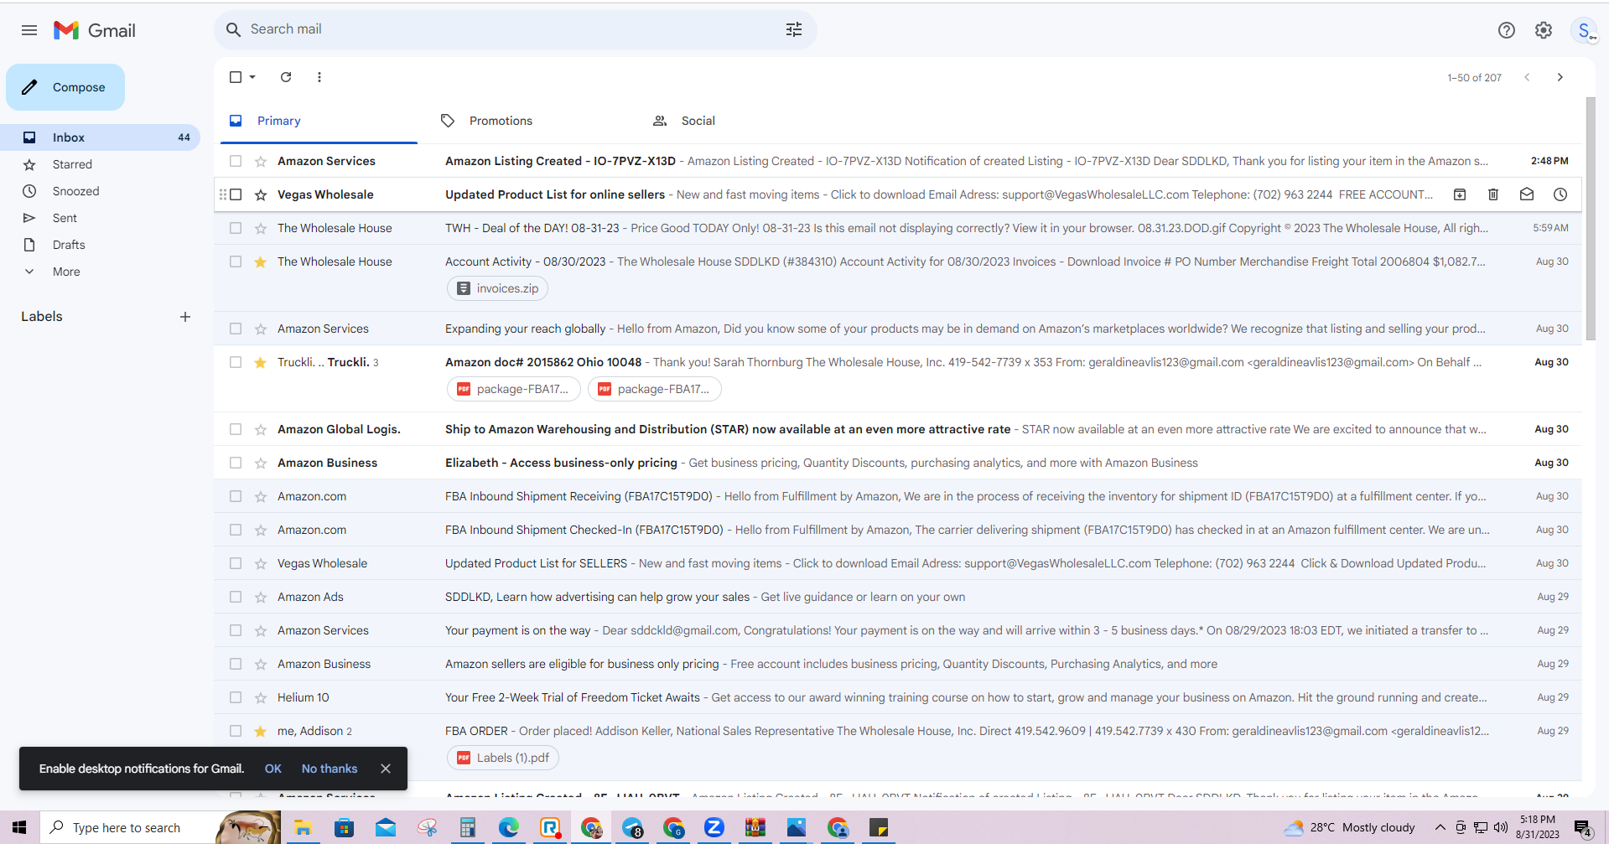Star the Amazon Listing Created IO-7PVZ-X13D email
The height and width of the screenshot is (844, 1609).
261,161
